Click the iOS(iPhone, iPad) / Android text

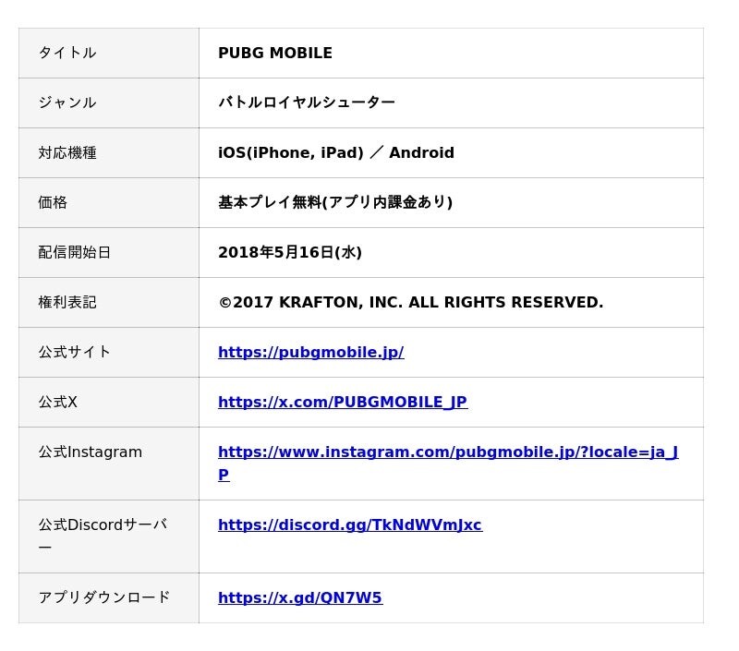(335, 152)
